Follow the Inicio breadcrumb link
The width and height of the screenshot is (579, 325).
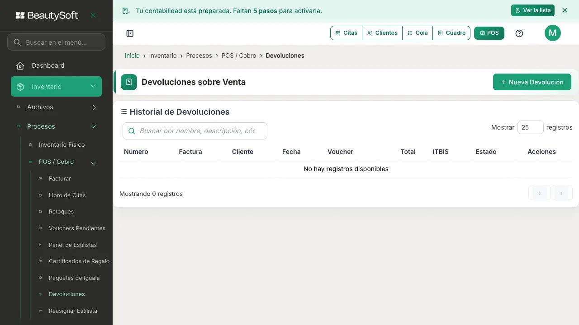132,56
